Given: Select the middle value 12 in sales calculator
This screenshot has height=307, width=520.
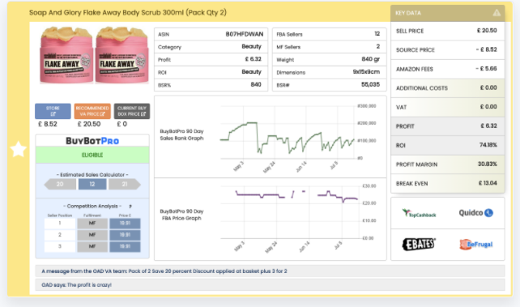Looking at the screenshot, I should [x=92, y=184].
